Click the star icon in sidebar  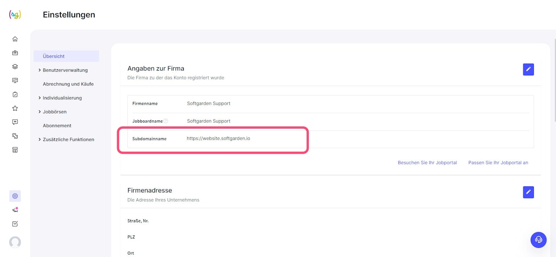[x=15, y=108]
